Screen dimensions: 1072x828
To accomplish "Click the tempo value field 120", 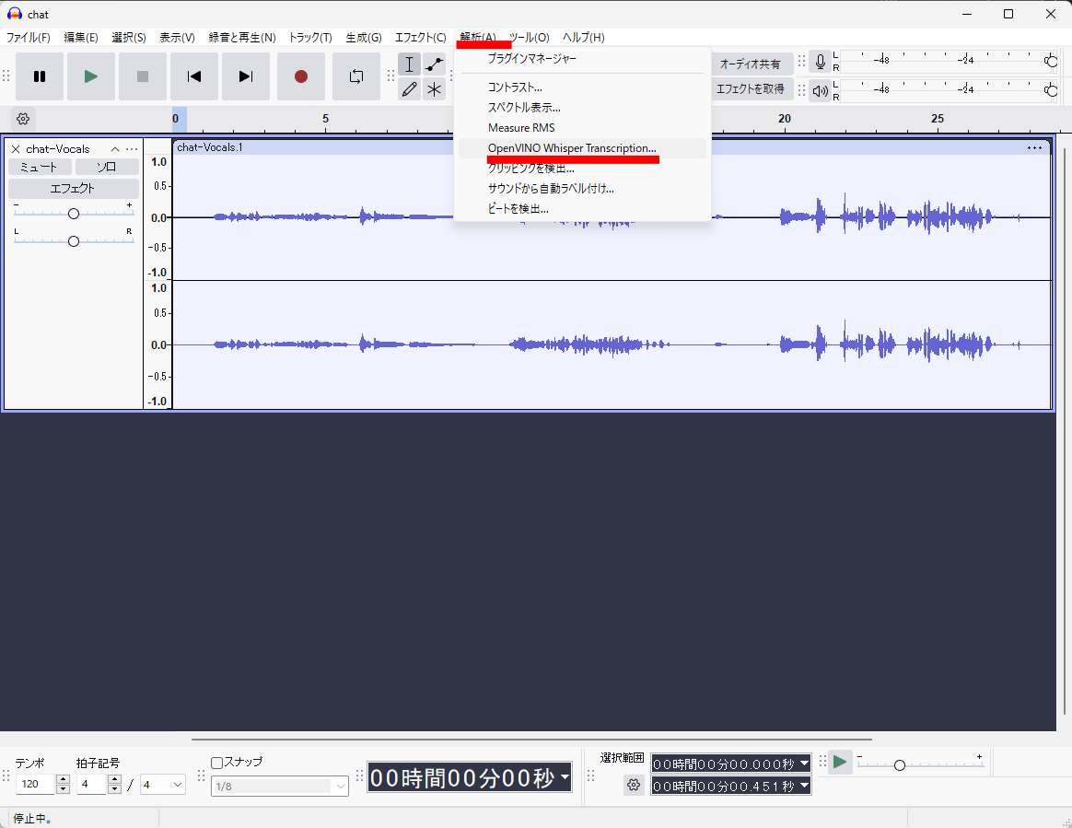I will click(x=35, y=784).
